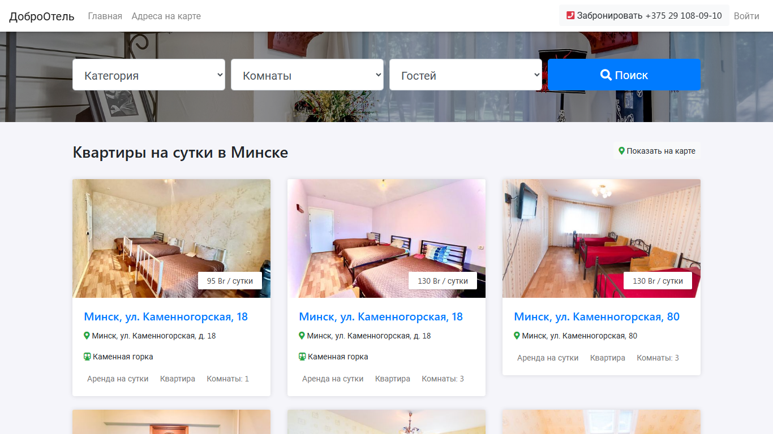Screen dimensions: 773x434
Task: Click 130 Br / сутки tag on Каменногорская 80 photo
Action: 658,281
